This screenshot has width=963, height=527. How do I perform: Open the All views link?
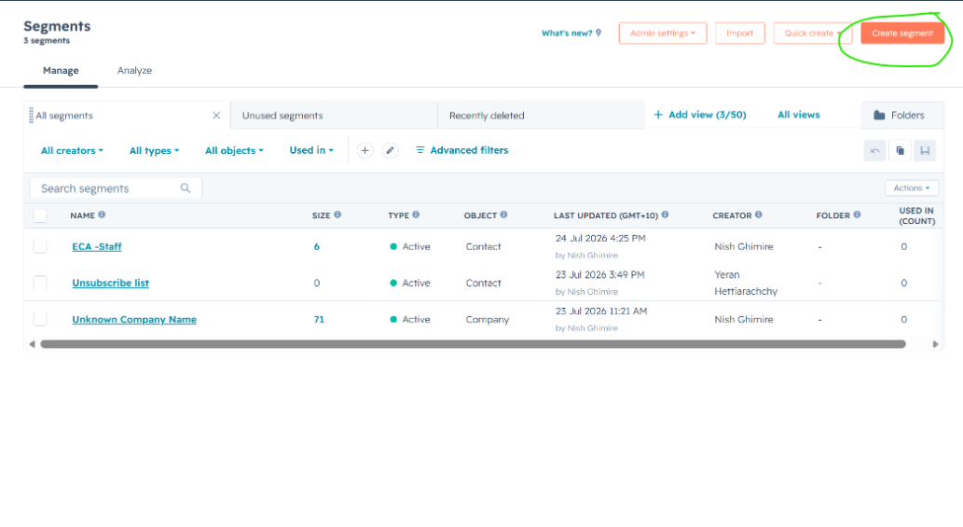coord(798,115)
